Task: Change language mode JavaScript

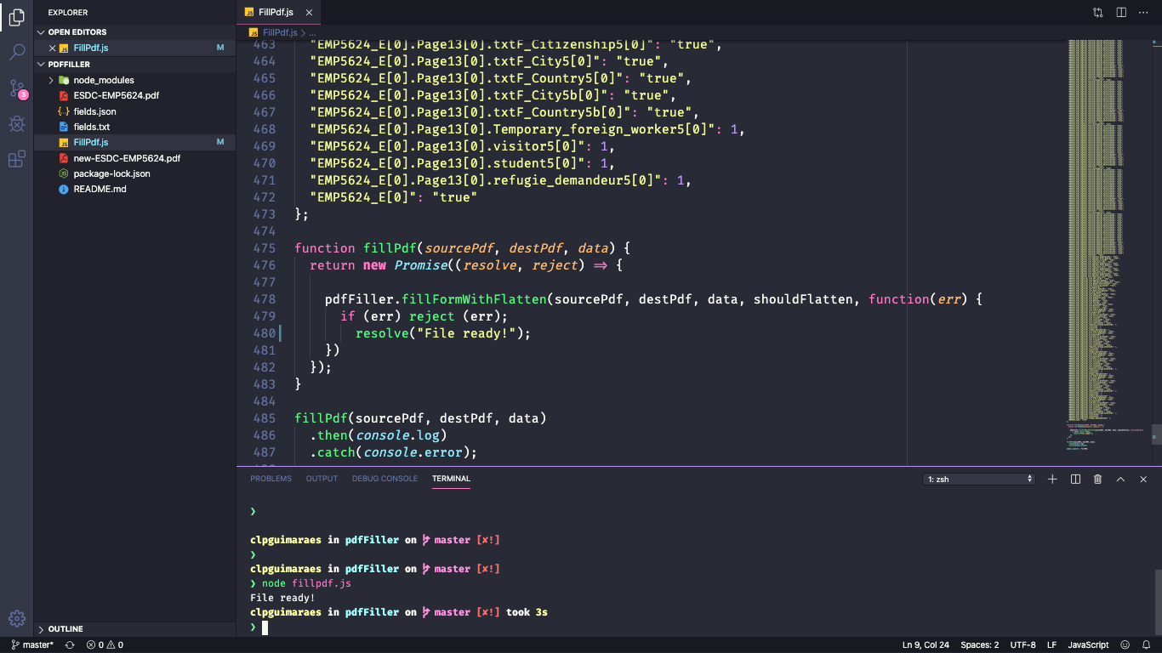Action: click(x=1088, y=645)
